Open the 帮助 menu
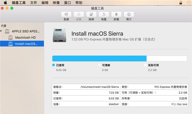192x114 pixels. click(78, 2)
